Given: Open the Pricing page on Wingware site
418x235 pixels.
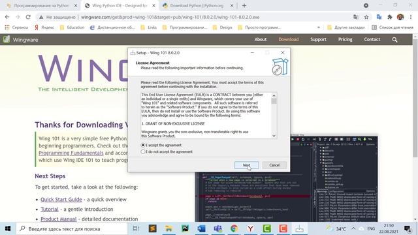Looking at the screenshot, I should point(346,39).
